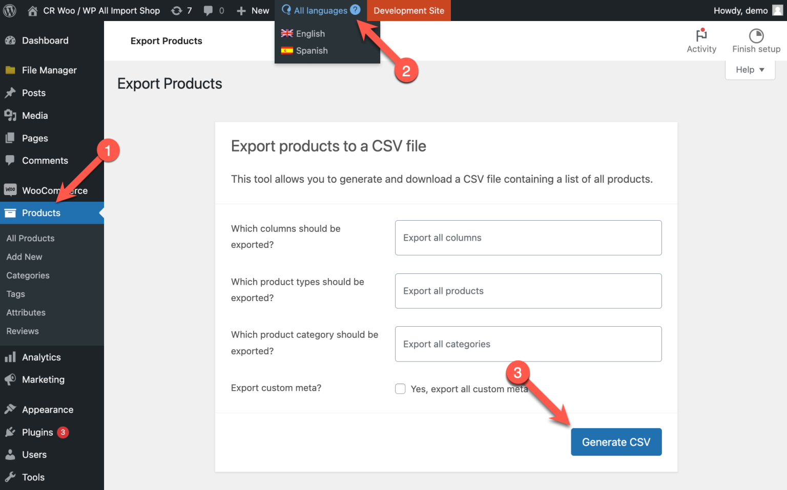Click the WordPress logo in admin bar
The image size is (787, 490).
10,10
